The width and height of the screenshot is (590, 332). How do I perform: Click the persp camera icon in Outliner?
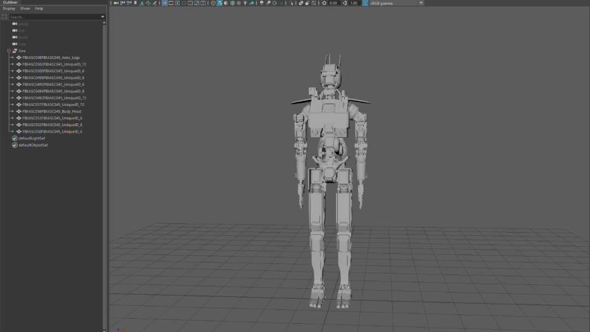click(15, 24)
